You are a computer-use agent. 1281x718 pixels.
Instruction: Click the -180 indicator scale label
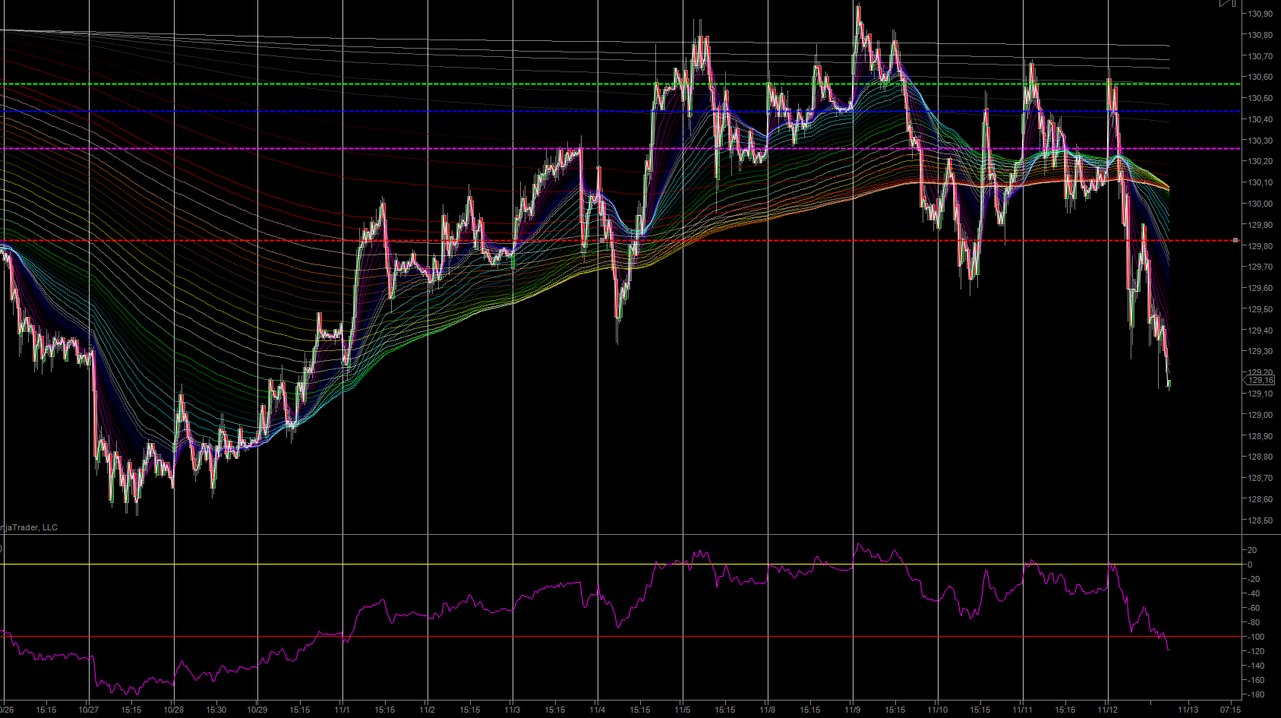point(1256,694)
